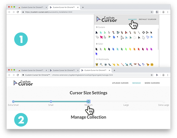Select Extra Large point on size slider

[x=164, y=101]
